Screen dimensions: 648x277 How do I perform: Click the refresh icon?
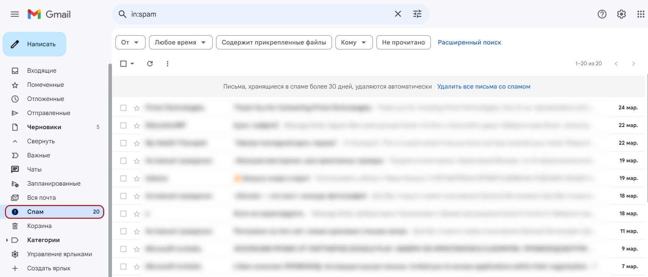click(x=150, y=64)
